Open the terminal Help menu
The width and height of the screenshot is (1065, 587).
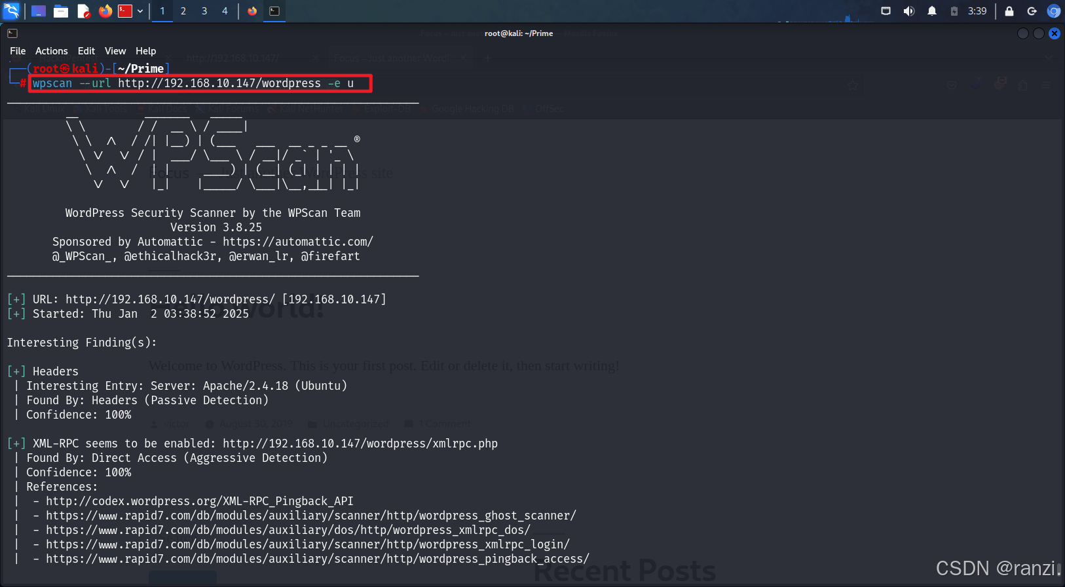click(x=146, y=51)
